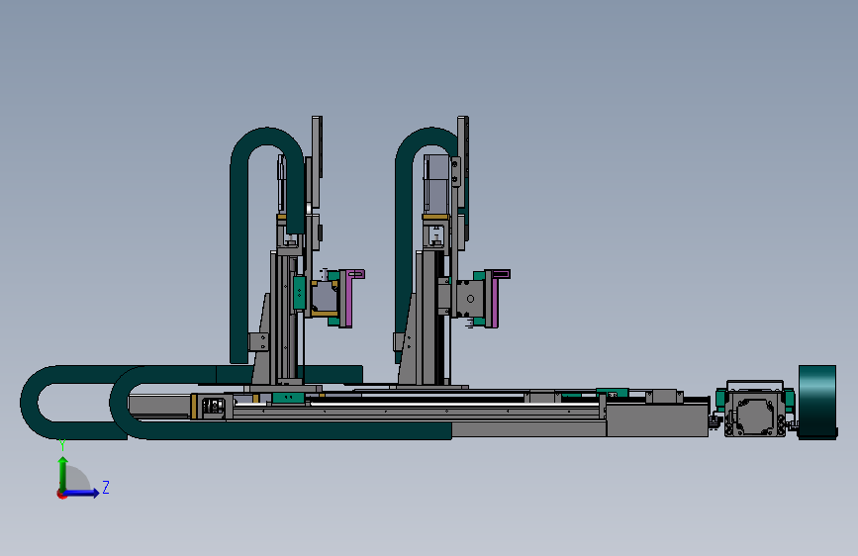Select the gray motor atop the right column

(x=436, y=184)
